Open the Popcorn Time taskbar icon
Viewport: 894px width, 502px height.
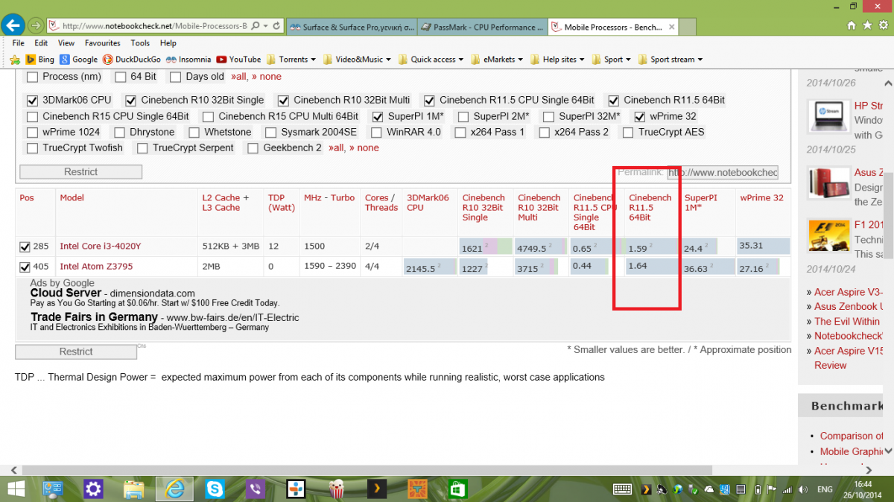click(337, 489)
